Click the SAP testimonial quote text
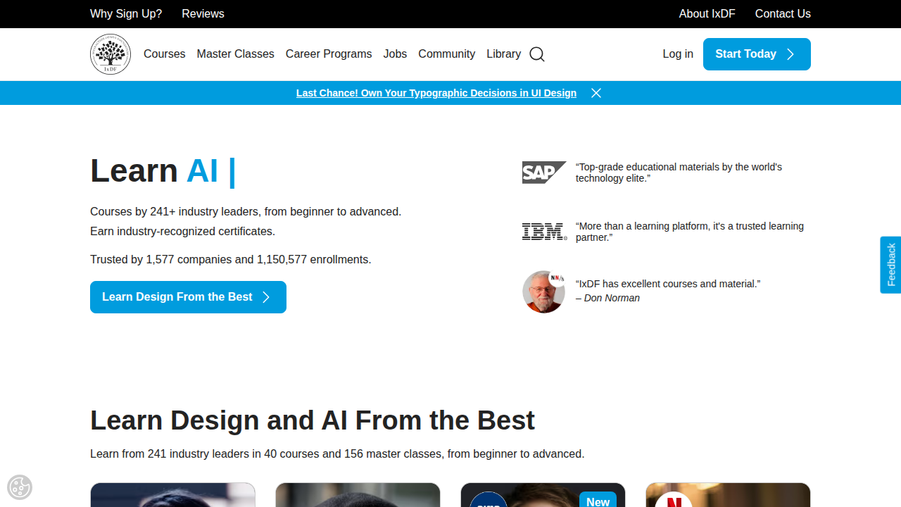The image size is (901, 507). point(679,173)
